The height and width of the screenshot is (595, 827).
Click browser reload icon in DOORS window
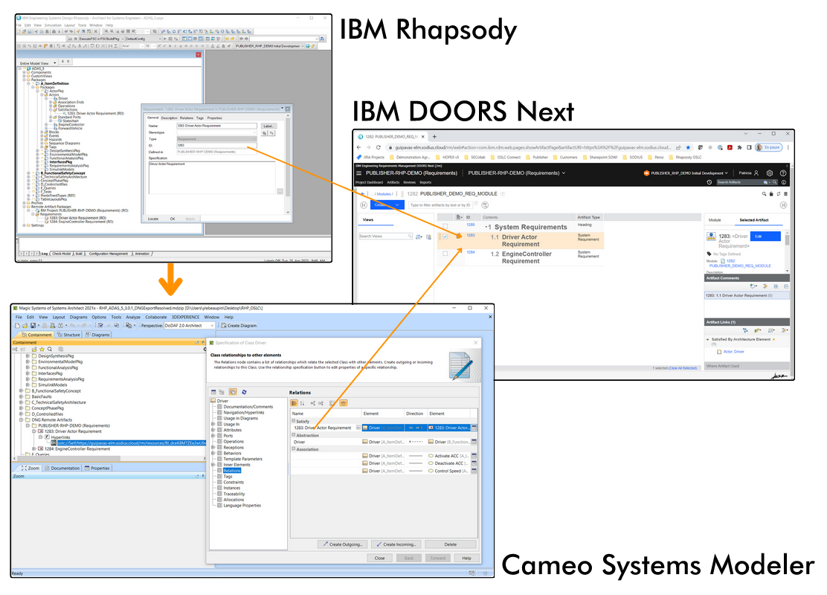[x=378, y=147]
